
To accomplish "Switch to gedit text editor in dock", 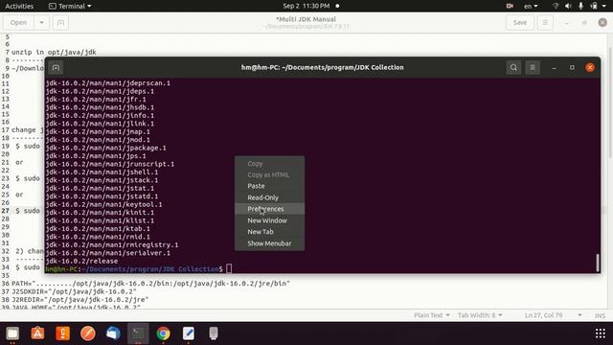I will pos(189,333).
